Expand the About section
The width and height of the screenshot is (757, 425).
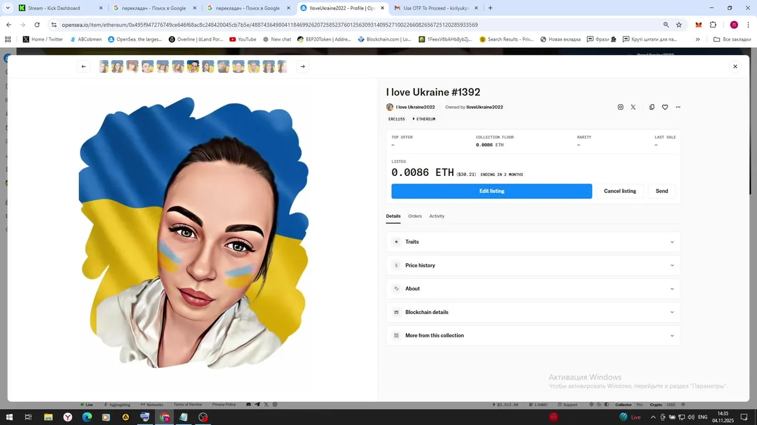(533, 289)
